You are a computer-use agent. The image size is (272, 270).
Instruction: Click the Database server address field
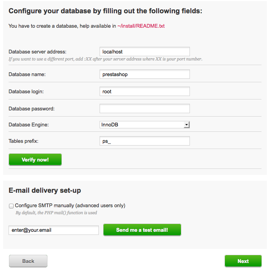144,52
